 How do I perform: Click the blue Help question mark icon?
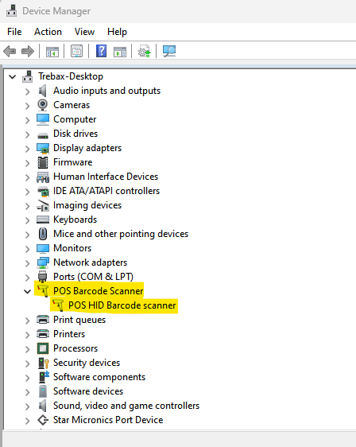(x=101, y=52)
